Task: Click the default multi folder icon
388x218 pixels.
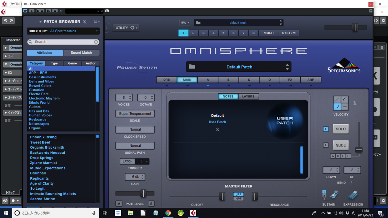Action: [x=198, y=23]
